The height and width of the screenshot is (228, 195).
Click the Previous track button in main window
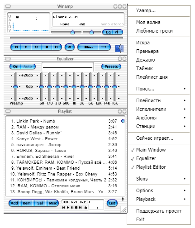(16, 47)
